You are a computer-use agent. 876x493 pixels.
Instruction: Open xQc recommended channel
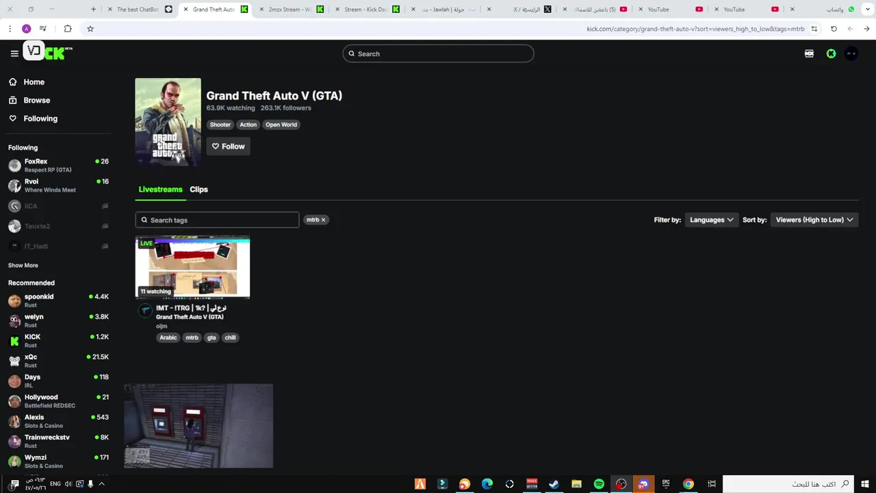point(59,361)
